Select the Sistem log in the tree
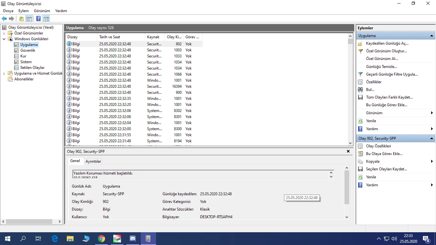Viewport: 436px width, 245px height. click(26, 62)
